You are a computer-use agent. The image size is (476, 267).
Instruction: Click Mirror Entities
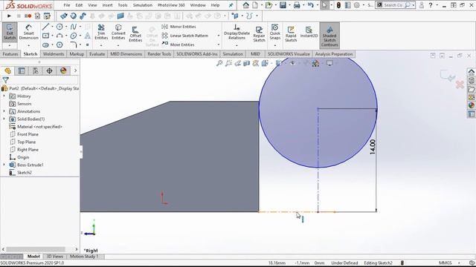coord(179,27)
